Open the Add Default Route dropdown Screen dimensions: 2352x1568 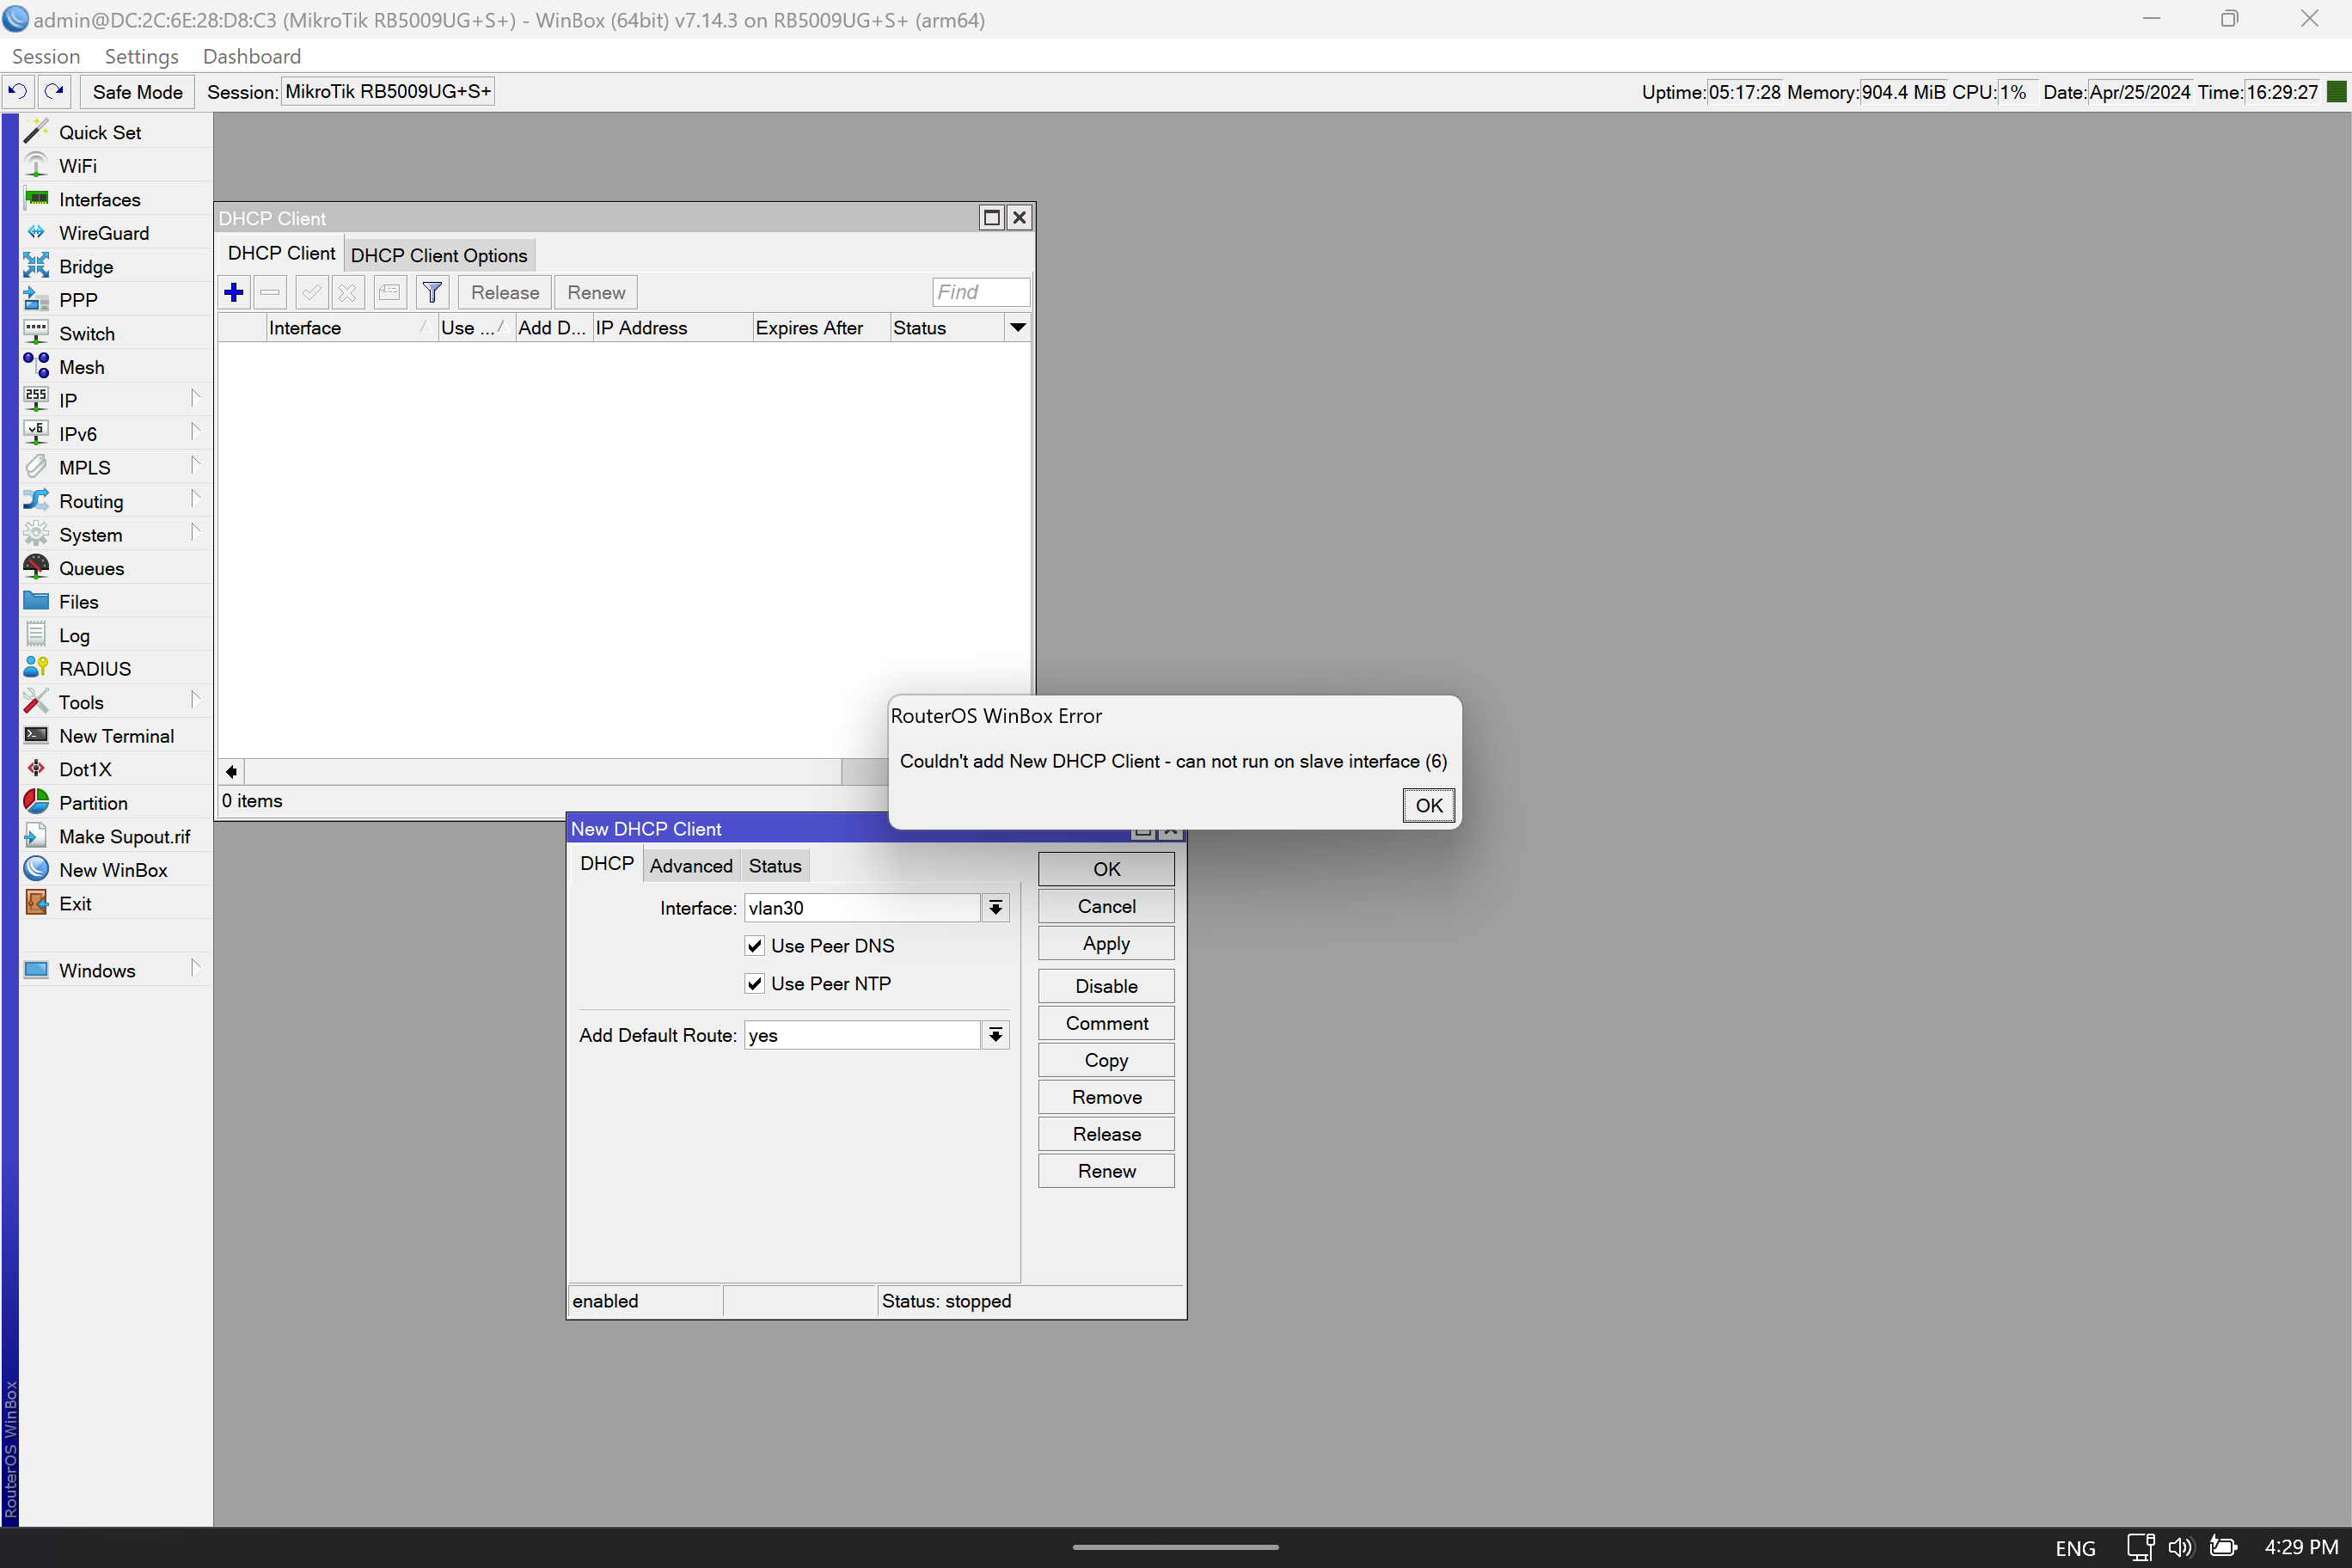point(996,1035)
